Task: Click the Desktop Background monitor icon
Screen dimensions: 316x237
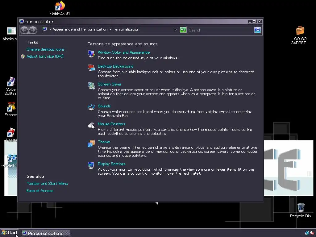Action: point(91,68)
